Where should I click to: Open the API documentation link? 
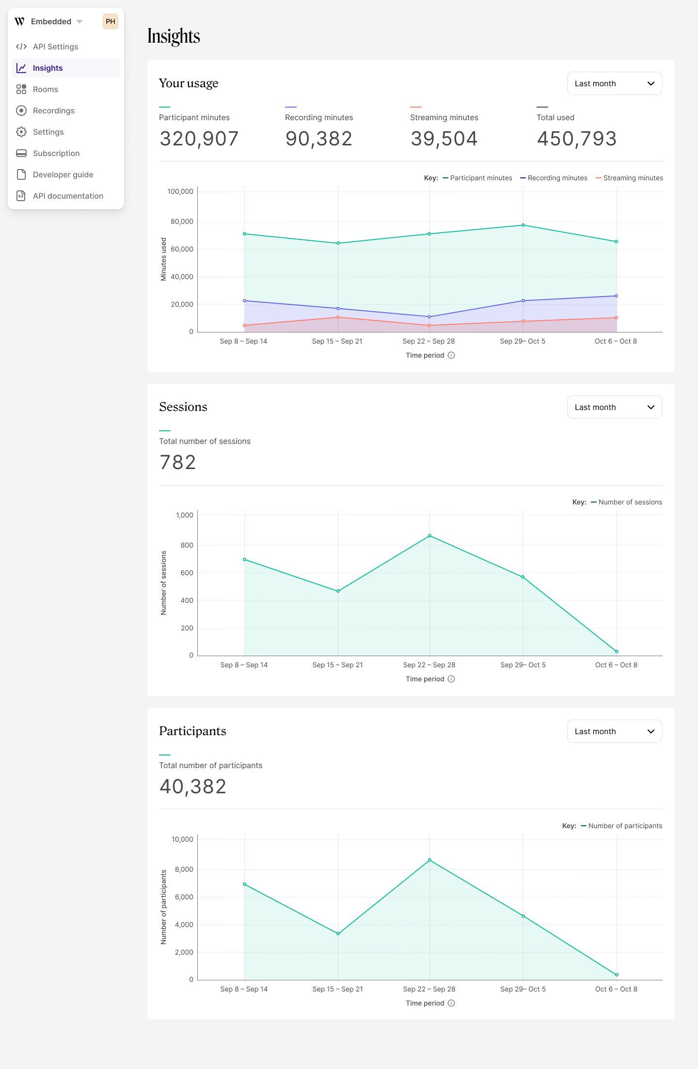click(66, 196)
